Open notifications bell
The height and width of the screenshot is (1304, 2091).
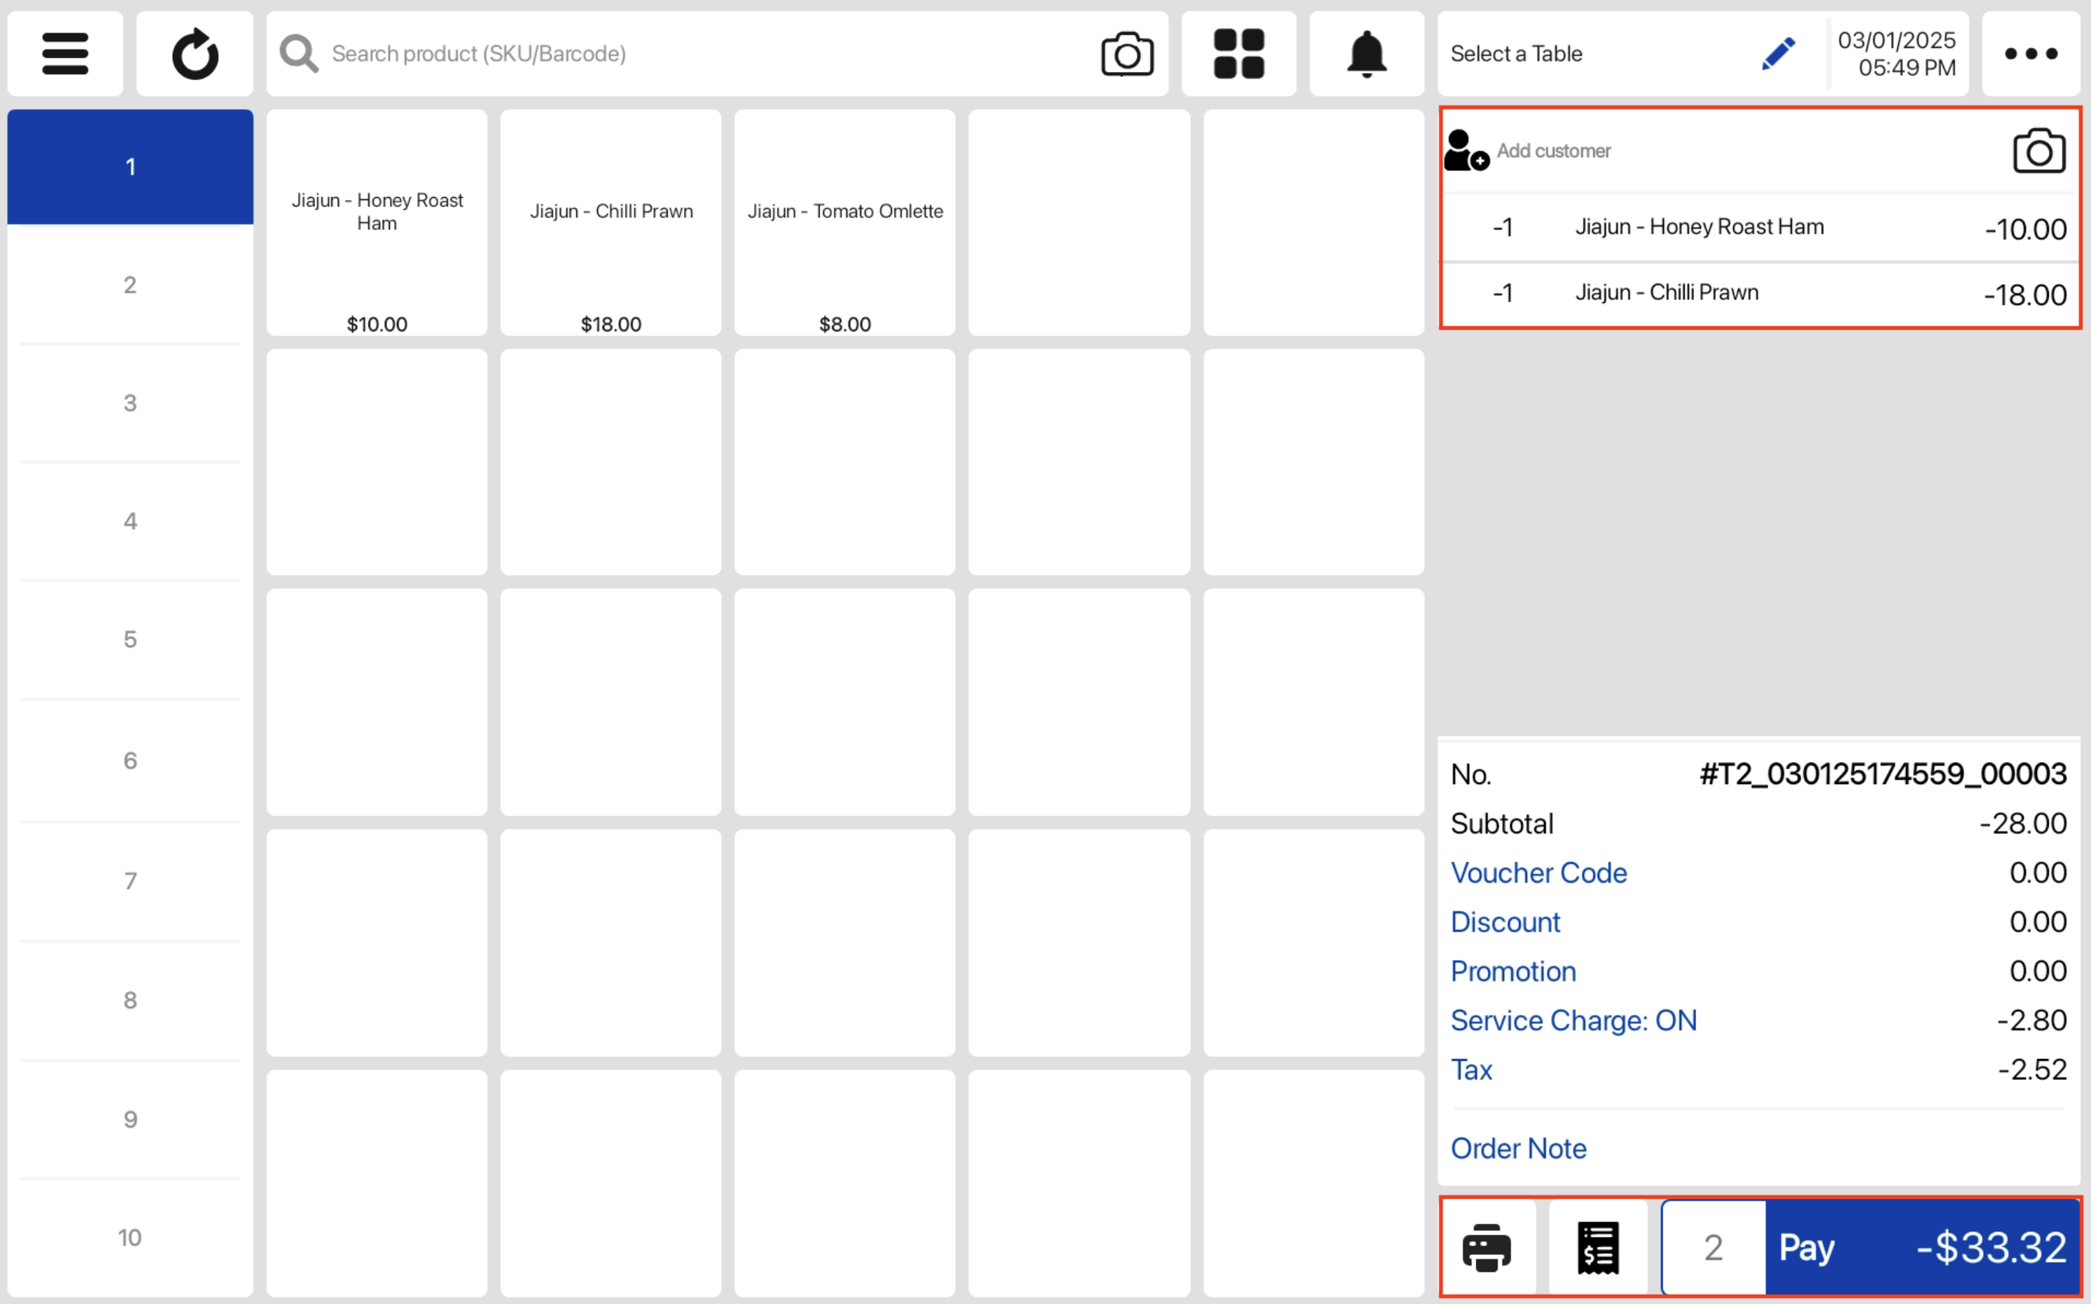click(1366, 54)
